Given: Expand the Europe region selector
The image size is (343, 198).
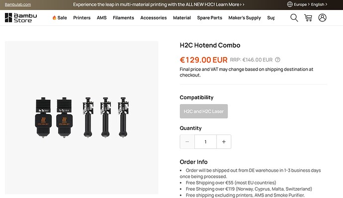Looking at the screenshot, I should tap(302, 4).
